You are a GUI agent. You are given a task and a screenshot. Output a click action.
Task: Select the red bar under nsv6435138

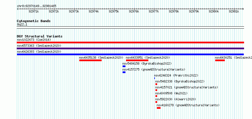coord(91,60)
